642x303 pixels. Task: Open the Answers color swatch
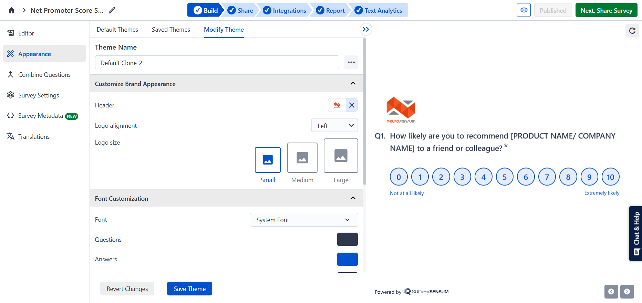click(x=347, y=259)
